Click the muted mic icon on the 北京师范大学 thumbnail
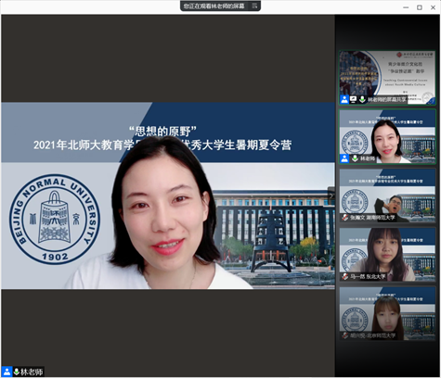Screen dimensions: 441x378 point(345,335)
